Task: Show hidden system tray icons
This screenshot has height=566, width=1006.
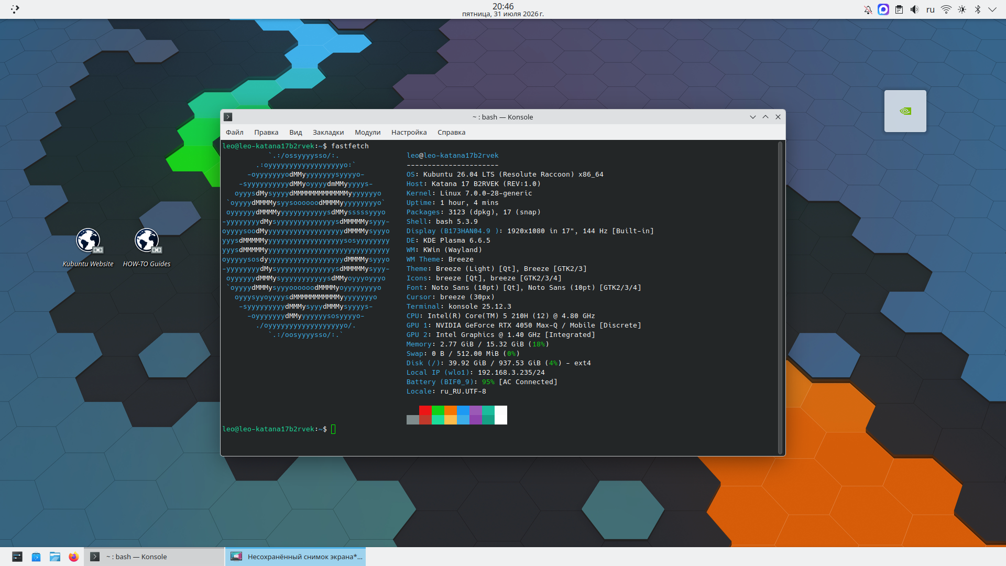Action: point(992,9)
